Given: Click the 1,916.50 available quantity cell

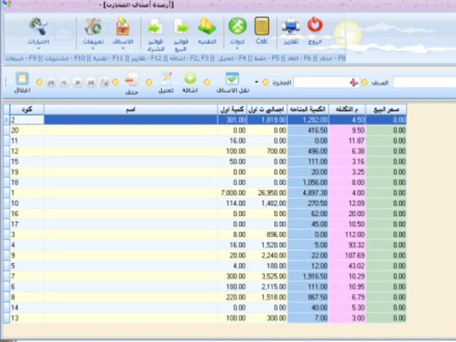Looking at the screenshot, I should (308, 276).
